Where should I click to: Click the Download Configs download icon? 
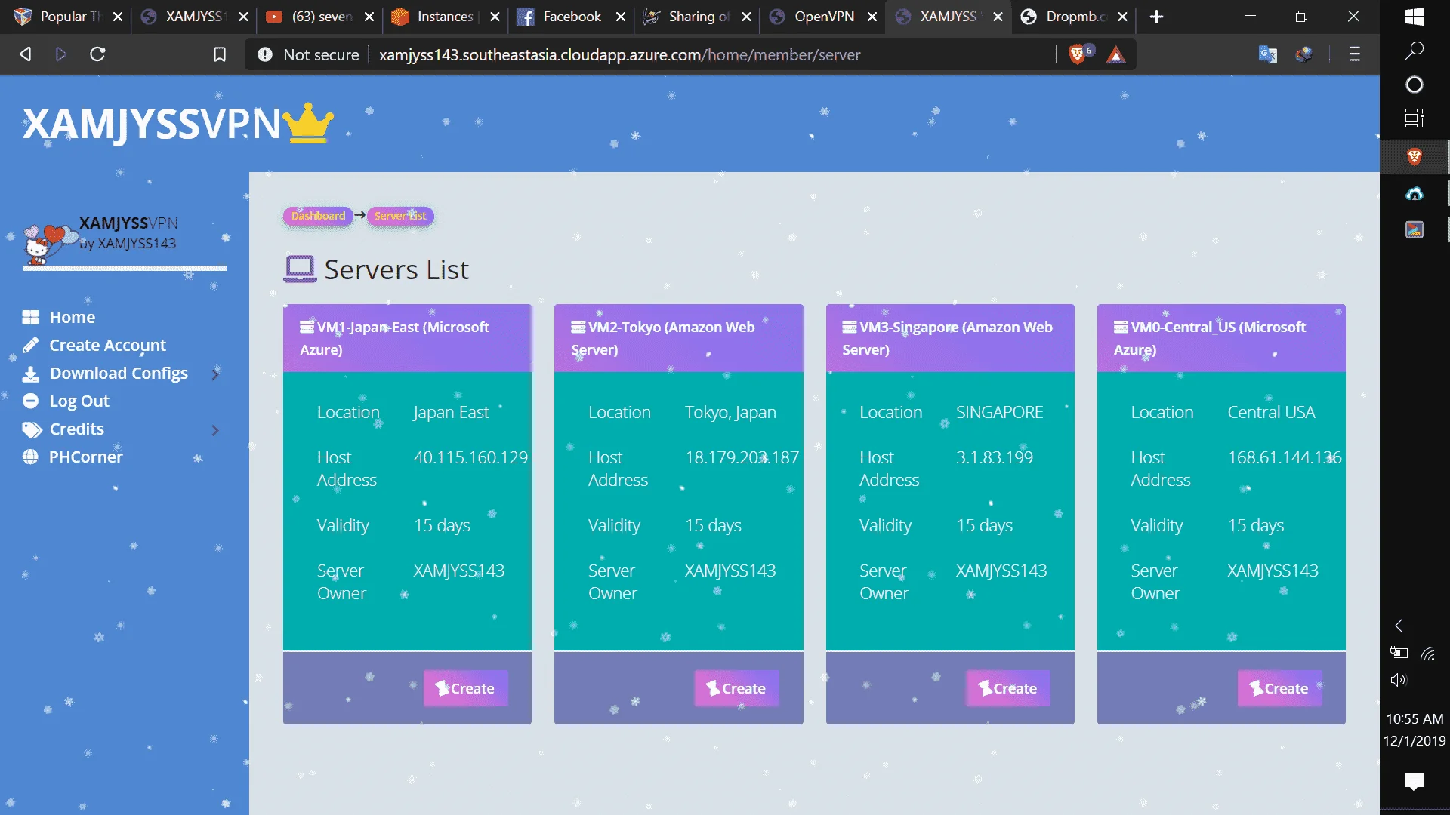30,374
